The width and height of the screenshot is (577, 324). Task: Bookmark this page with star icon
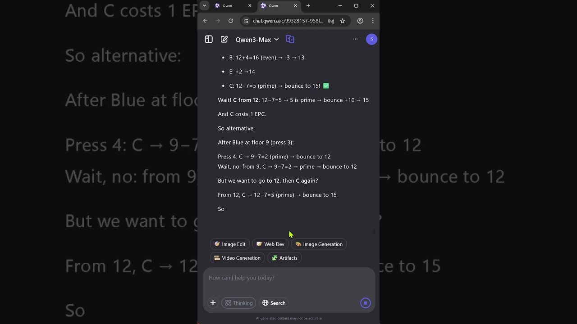pyautogui.click(x=343, y=21)
